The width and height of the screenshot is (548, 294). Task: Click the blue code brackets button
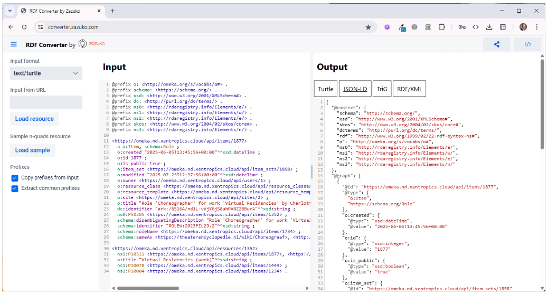pyautogui.click(x=527, y=44)
